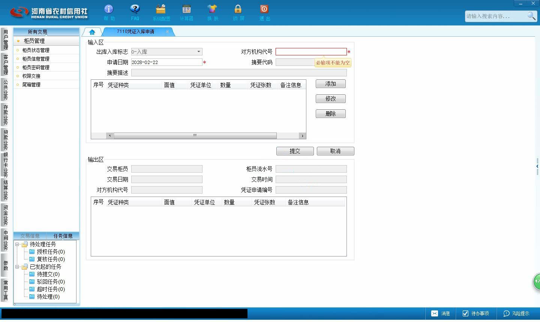Click the input table 凭证种类 column header
This screenshot has width=540, height=322.
133,85
